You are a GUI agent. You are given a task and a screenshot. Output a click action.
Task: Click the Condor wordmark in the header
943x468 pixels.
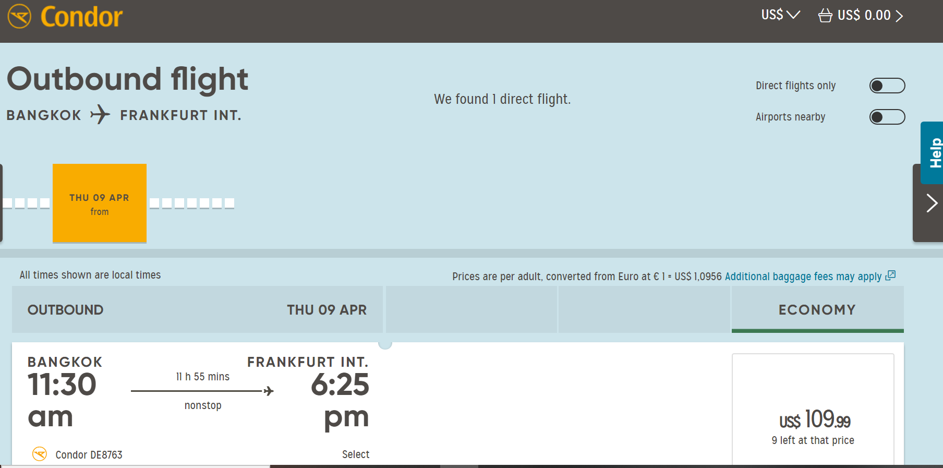point(82,17)
